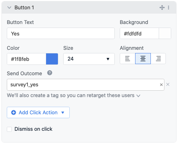Viewport: 178px width, 144px height.
Task: Click the Color hex field #1f8feb
Action: click(x=26, y=59)
